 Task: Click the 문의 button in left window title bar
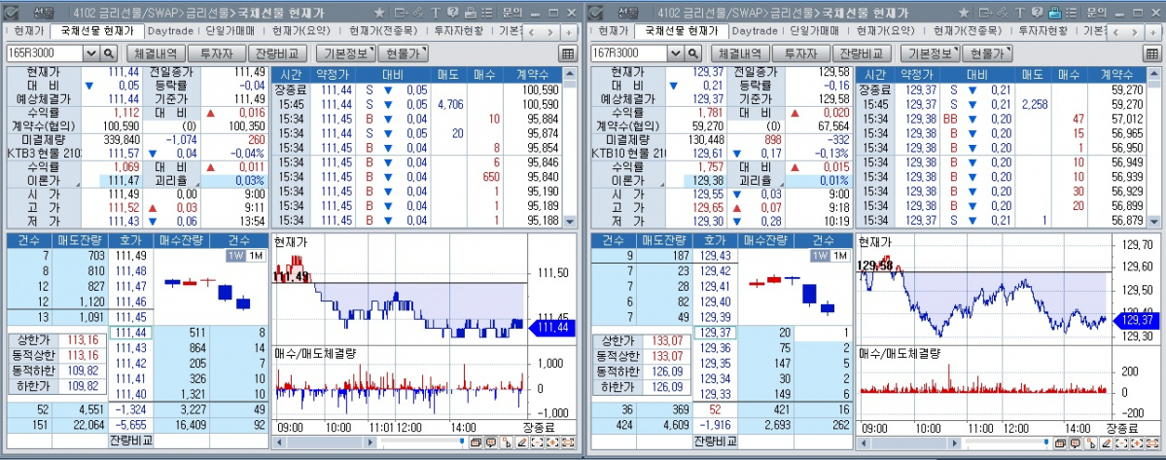(x=512, y=13)
